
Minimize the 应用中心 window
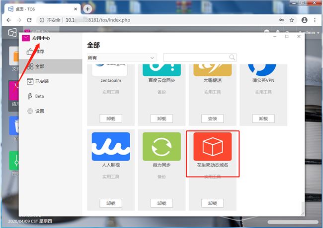275,36
